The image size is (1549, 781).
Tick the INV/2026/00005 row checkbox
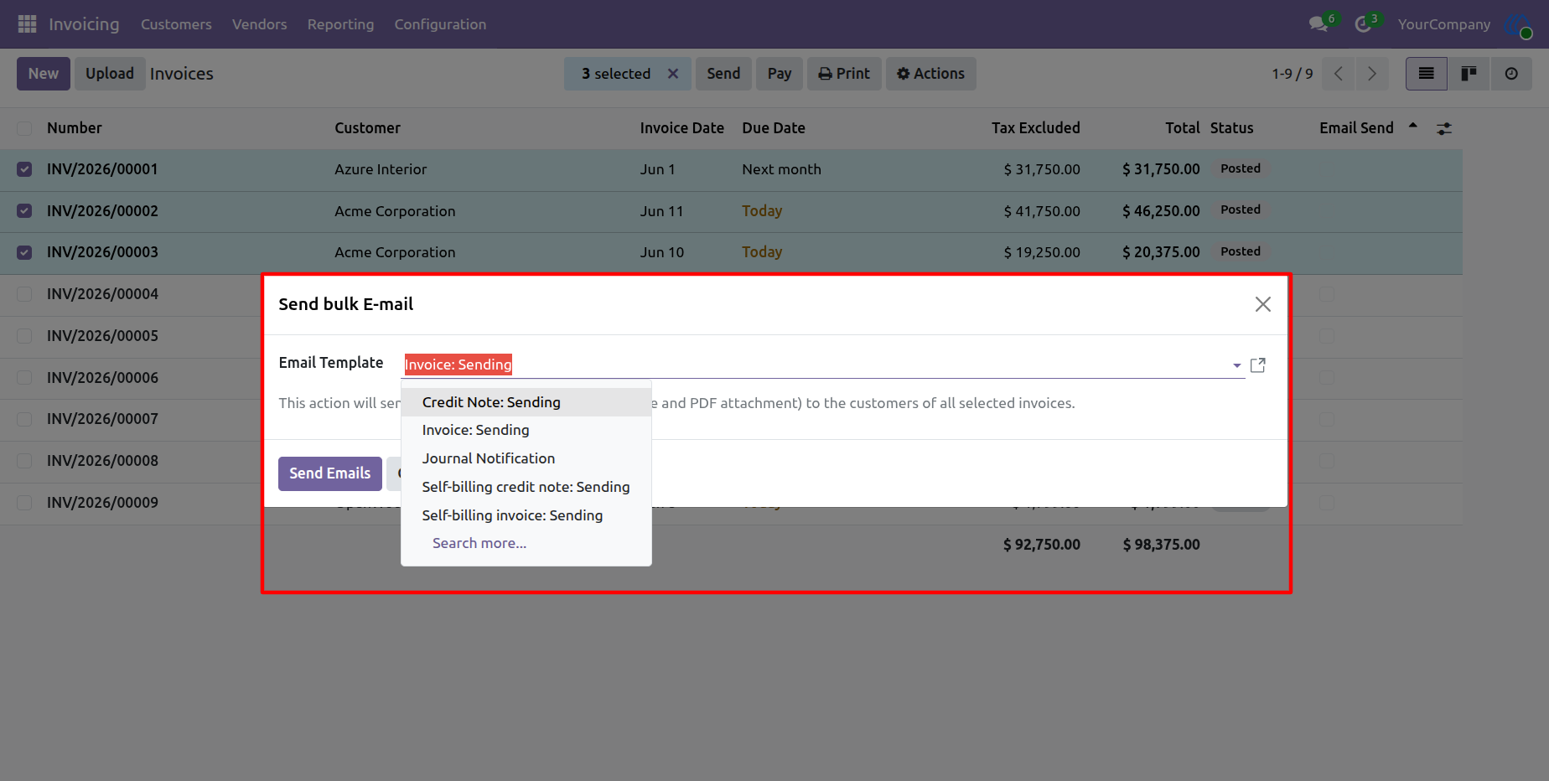coord(24,336)
